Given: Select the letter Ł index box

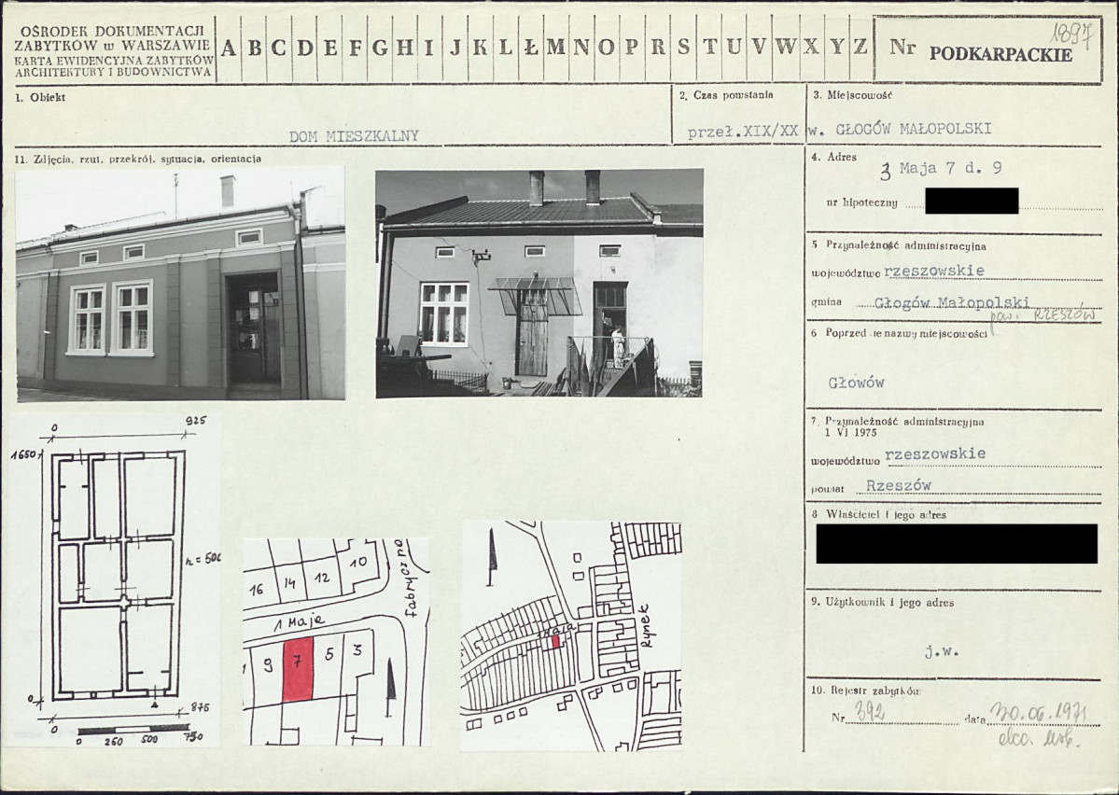Looking at the screenshot, I should (x=530, y=49).
